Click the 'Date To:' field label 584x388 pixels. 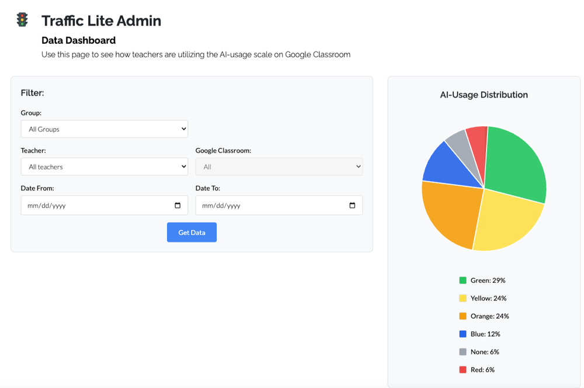207,188
